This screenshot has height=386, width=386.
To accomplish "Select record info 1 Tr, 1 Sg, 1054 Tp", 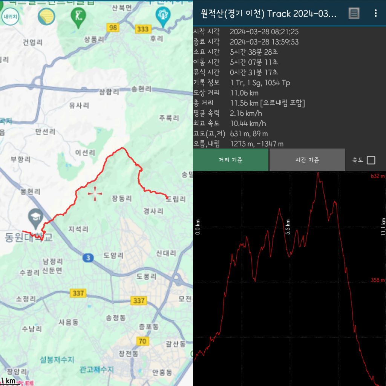I will coord(260,83).
